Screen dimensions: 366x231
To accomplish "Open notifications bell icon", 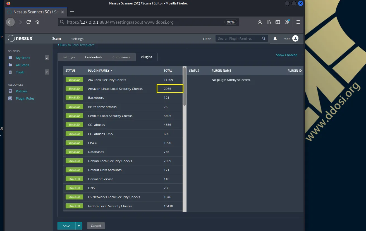I will coord(275,38).
